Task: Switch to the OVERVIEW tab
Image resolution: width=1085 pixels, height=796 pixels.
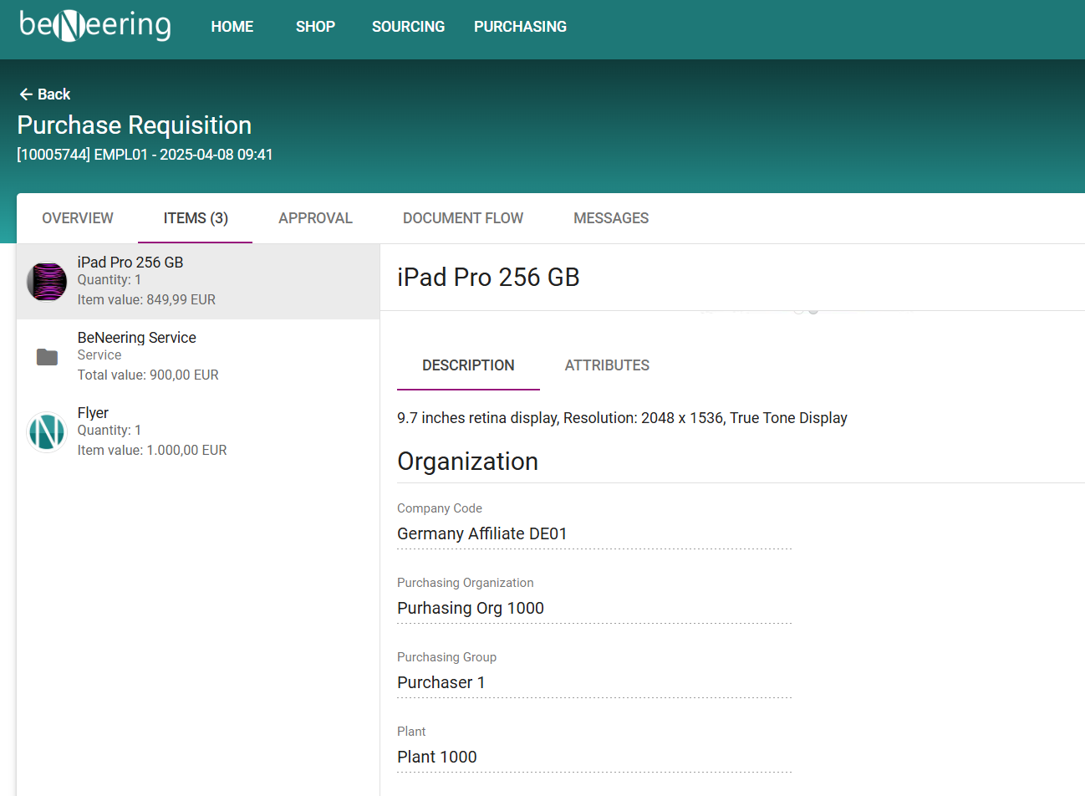Action: [x=78, y=218]
